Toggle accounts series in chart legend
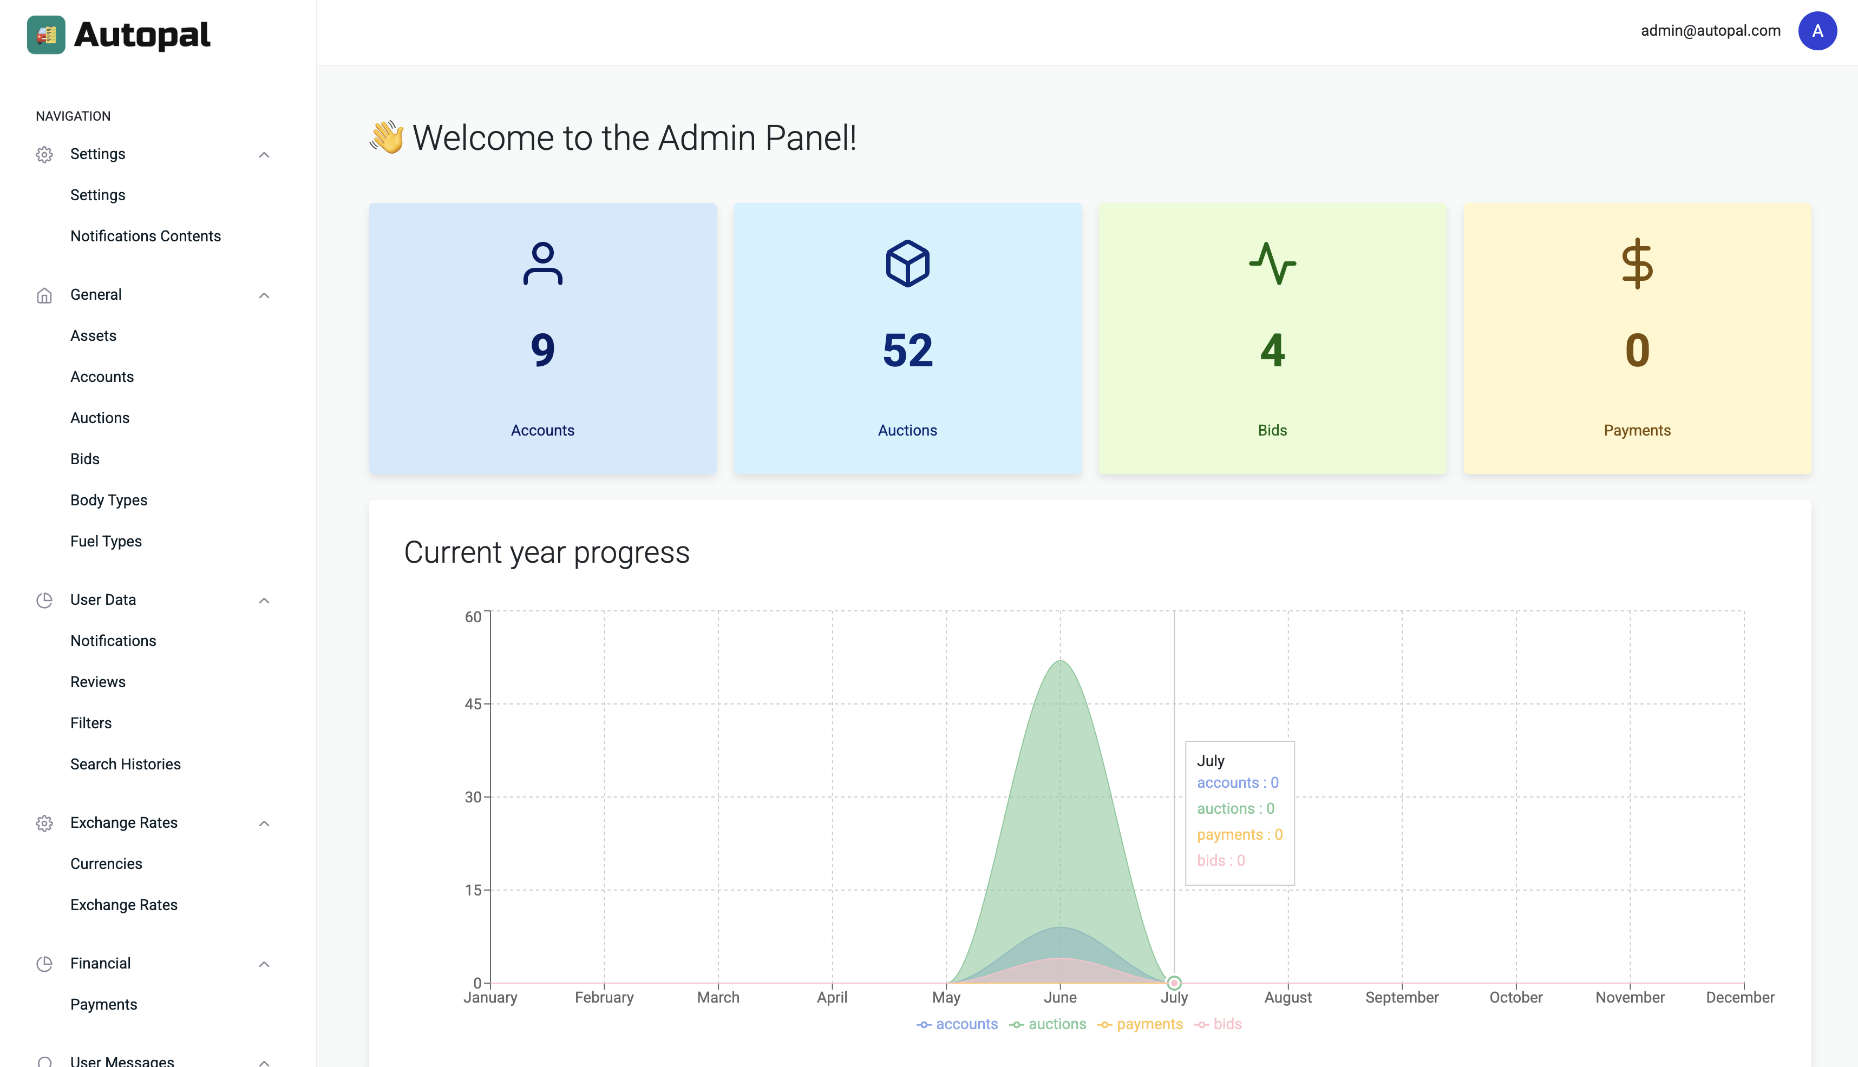The image size is (1858, 1067). click(x=957, y=1024)
